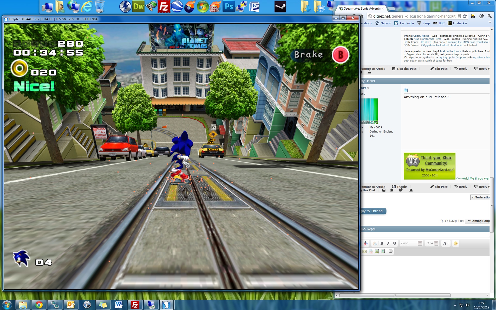Toggle bold in the quick reply editor
Viewport: 496px width, 310px height.
pos(382,243)
